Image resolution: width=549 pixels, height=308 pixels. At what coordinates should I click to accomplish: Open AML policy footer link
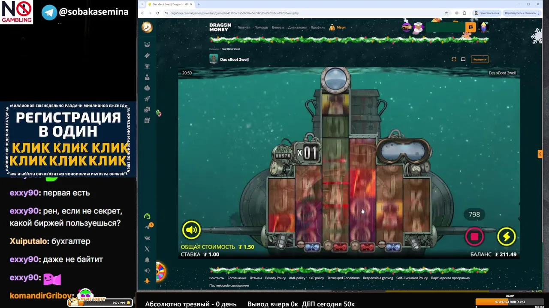297,278
